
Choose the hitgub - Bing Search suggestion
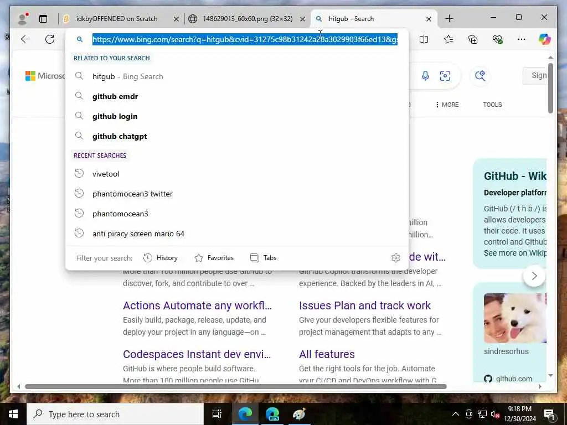237,76
